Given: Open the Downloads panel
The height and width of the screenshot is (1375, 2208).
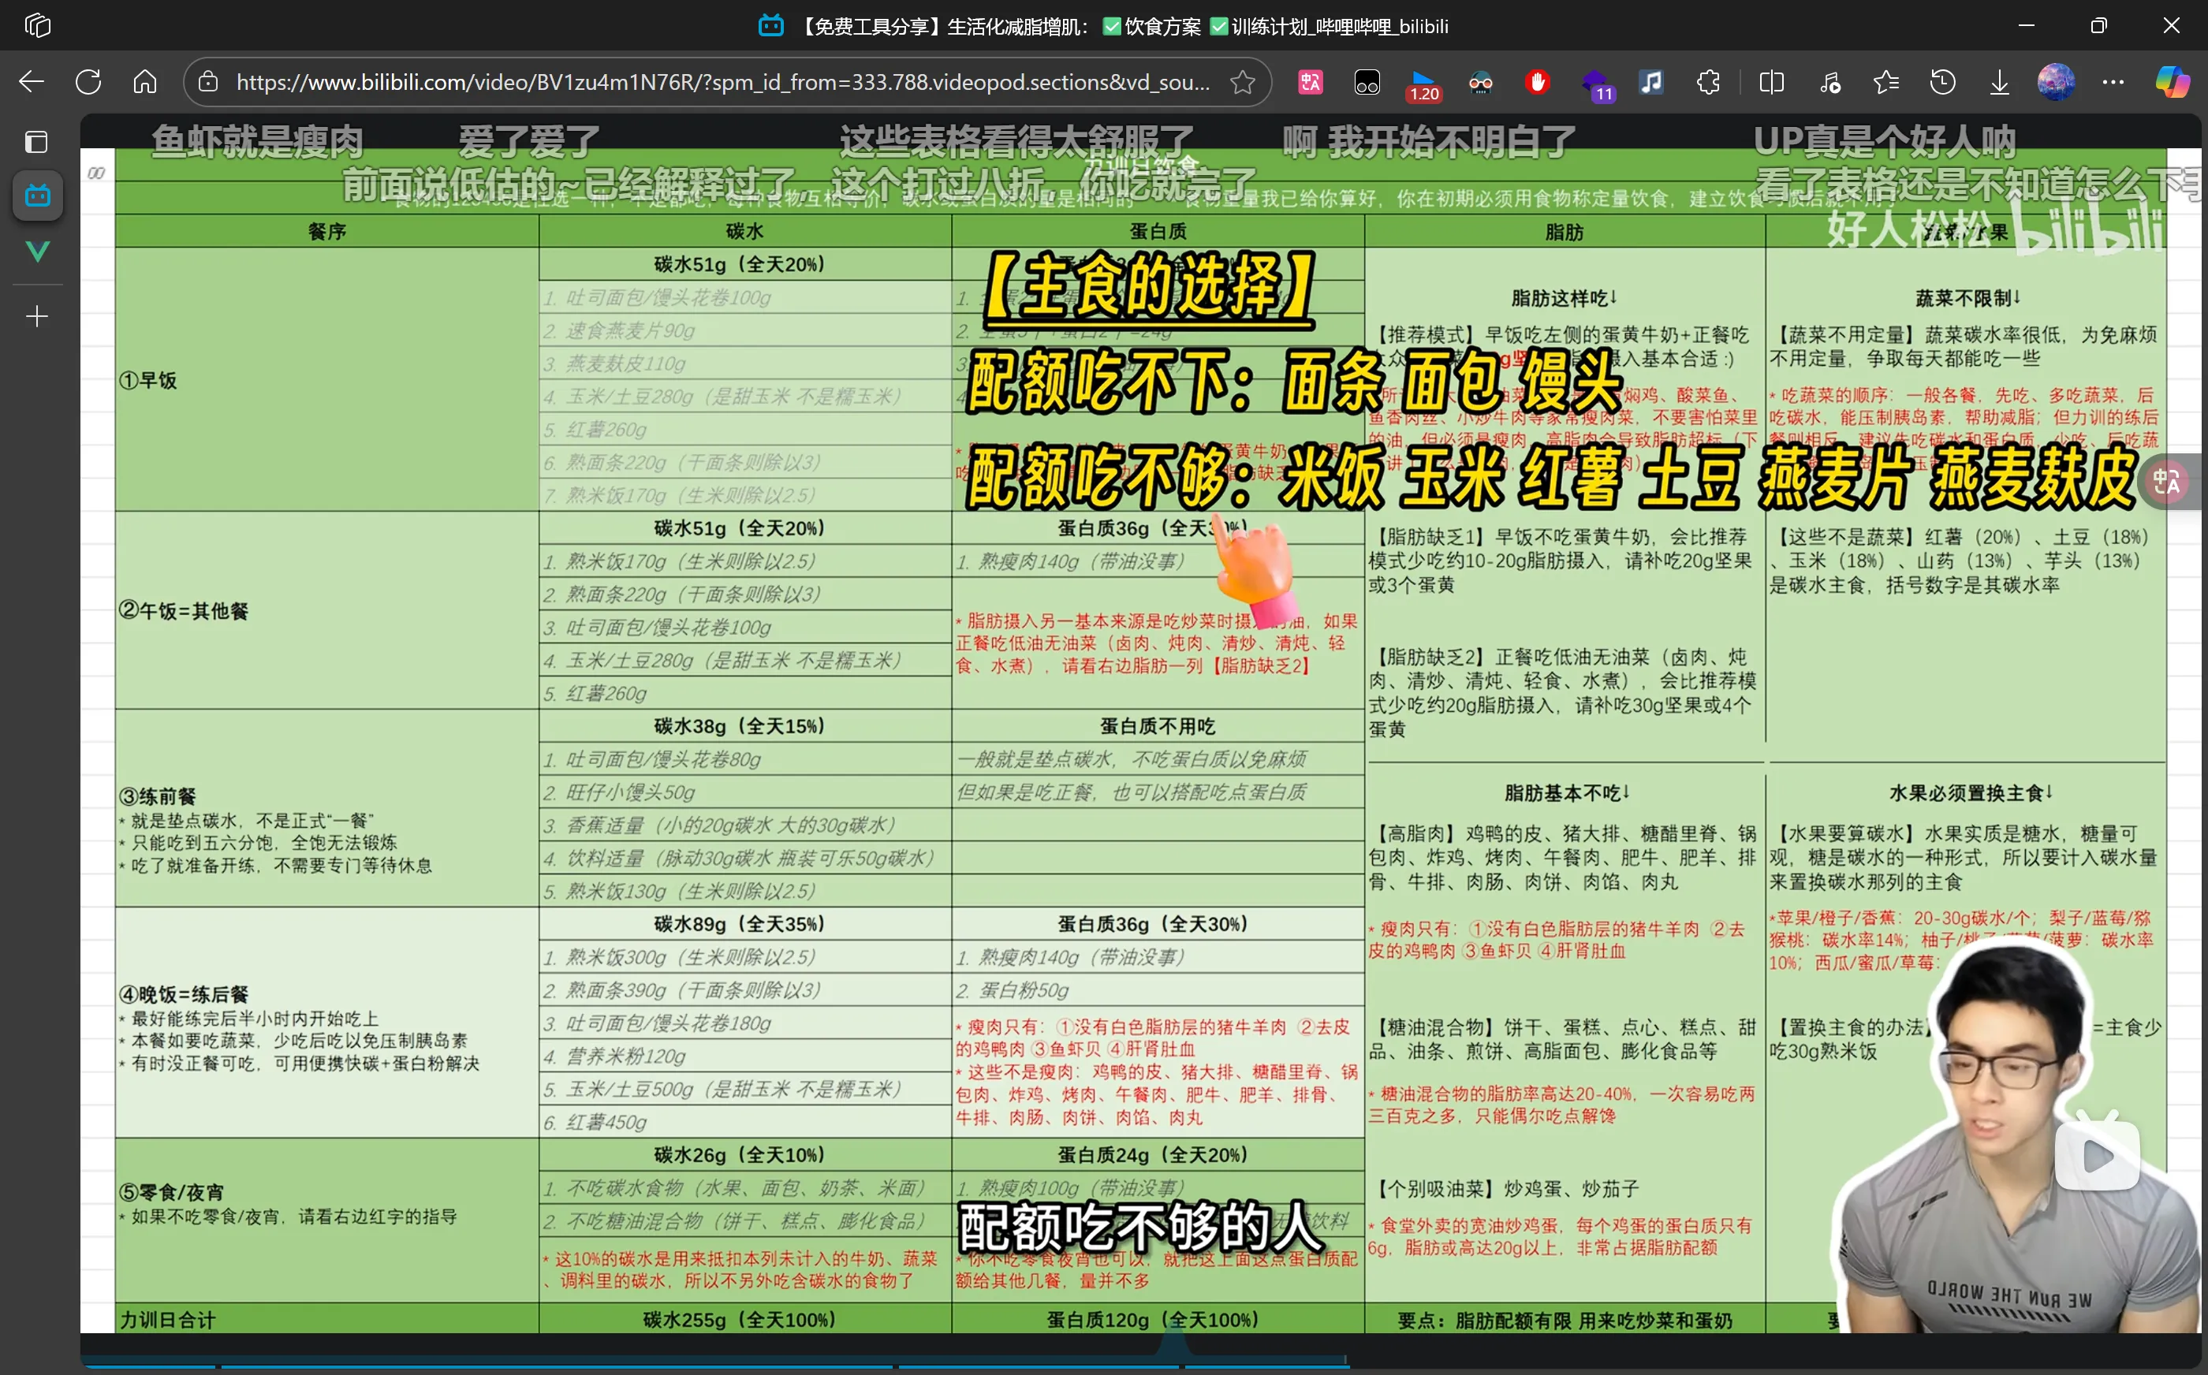Looking at the screenshot, I should click(x=1999, y=83).
